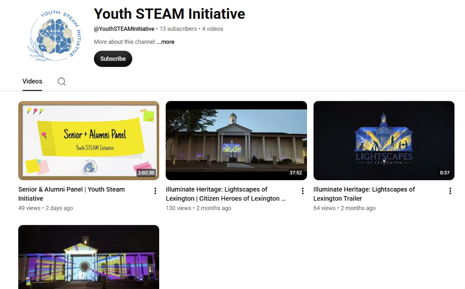Click the 0:37 duration badge

pyautogui.click(x=445, y=173)
